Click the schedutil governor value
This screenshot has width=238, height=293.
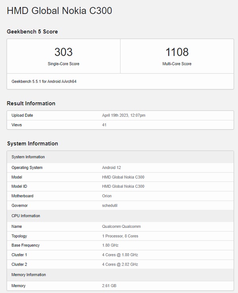(x=110, y=206)
